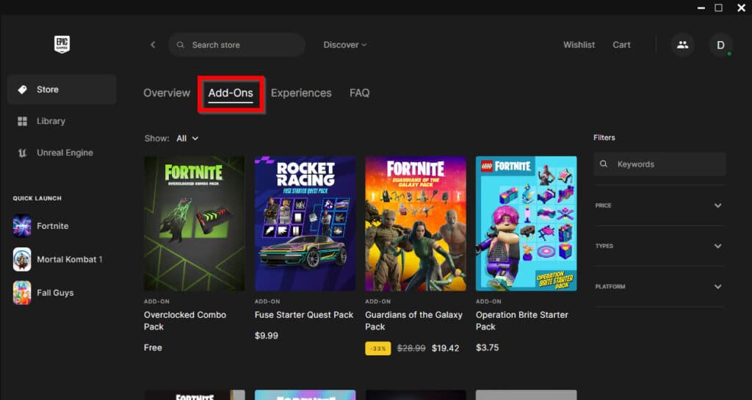Expand the Discover dropdown menu
The width and height of the screenshot is (752, 400).
click(344, 45)
